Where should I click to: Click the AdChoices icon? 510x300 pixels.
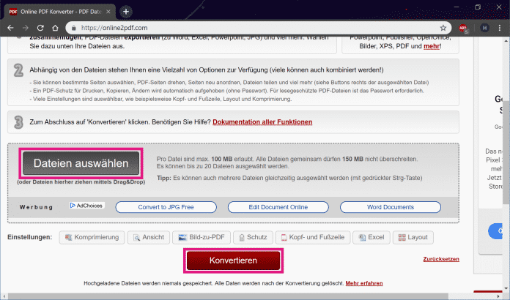coord(87,206)
